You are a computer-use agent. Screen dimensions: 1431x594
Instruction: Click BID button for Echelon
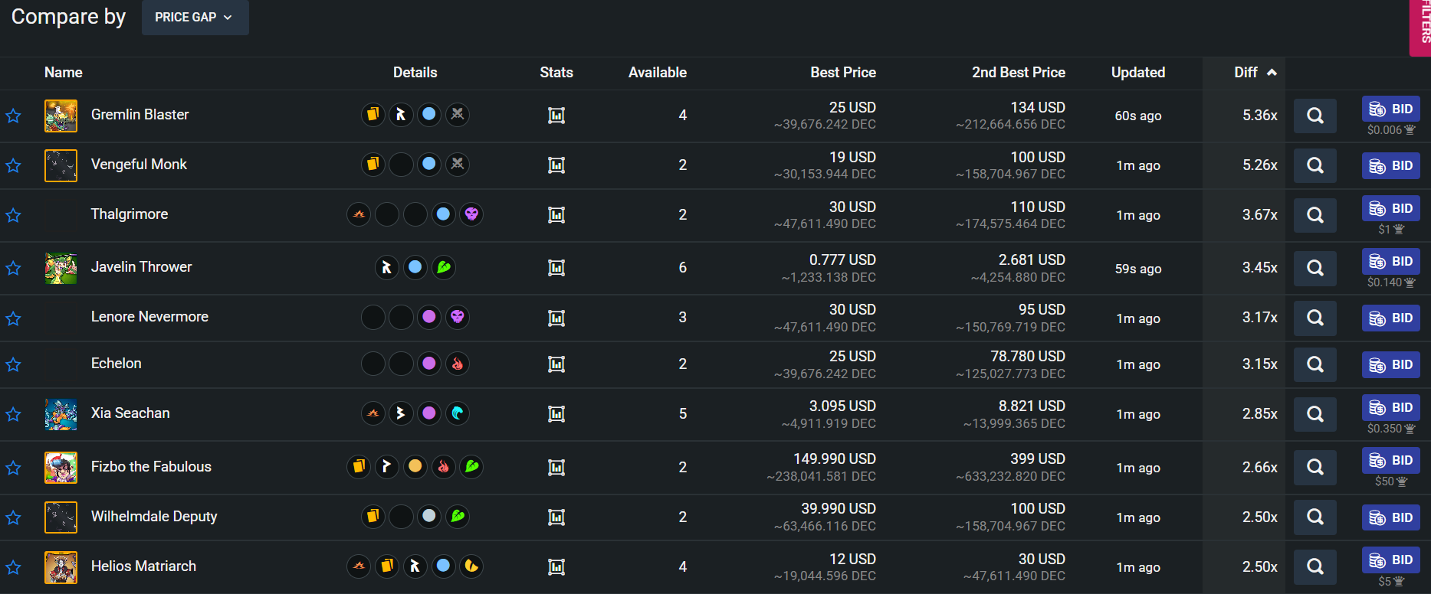coord(1390,364)
